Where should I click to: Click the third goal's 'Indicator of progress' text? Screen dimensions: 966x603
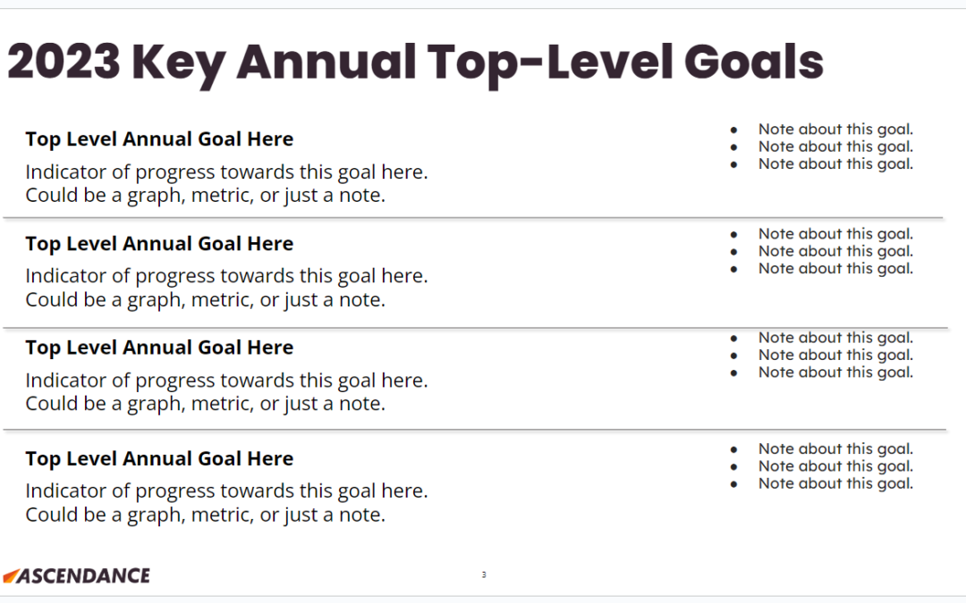click(x=226, y=381)
